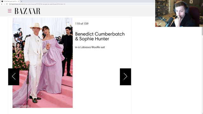Image resolution: width=203 pixels, height=114 pixels.
Task: Open a new browser tab
Action: [x=21, y=1]
